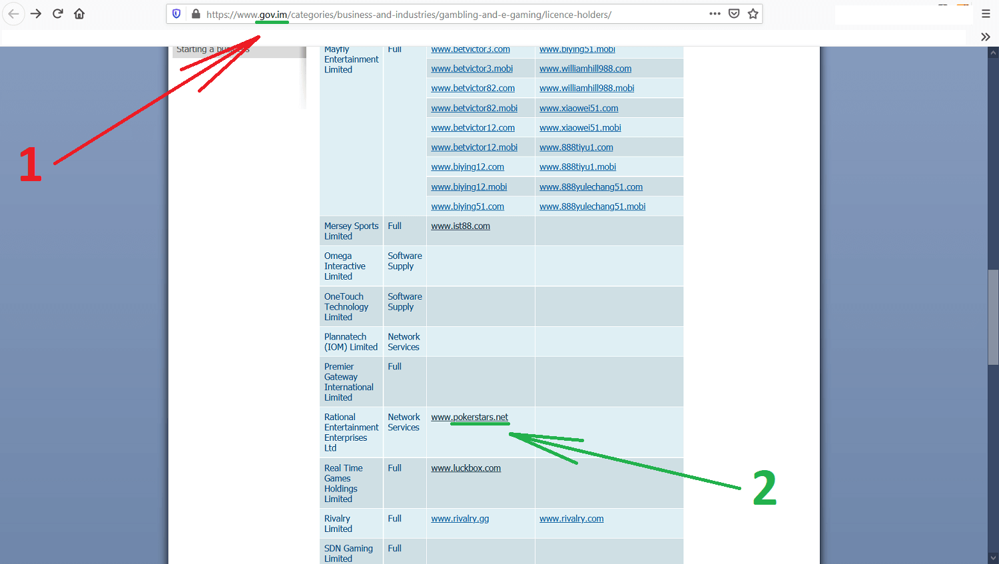Select Plannatech (IOM) Limited cell text

pyautogui.click(x=351, y=342)
